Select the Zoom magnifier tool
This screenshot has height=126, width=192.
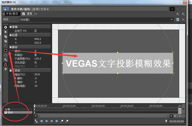coord(6,60)
